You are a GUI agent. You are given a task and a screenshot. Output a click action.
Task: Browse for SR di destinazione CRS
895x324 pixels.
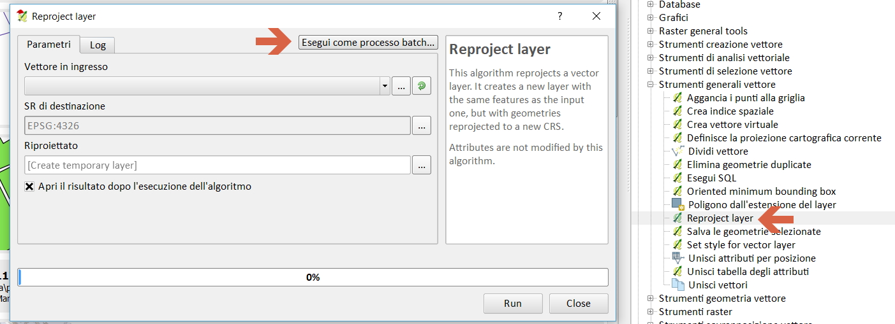(421, 126)
